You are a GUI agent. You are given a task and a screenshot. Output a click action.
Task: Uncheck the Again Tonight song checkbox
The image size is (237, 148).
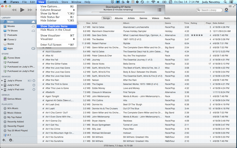click(43, 96)
